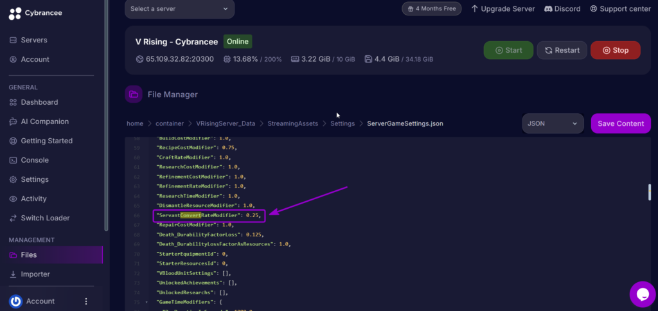
Task: Click the ResearchCostModifier line
Action: click(x=198, y=167)
